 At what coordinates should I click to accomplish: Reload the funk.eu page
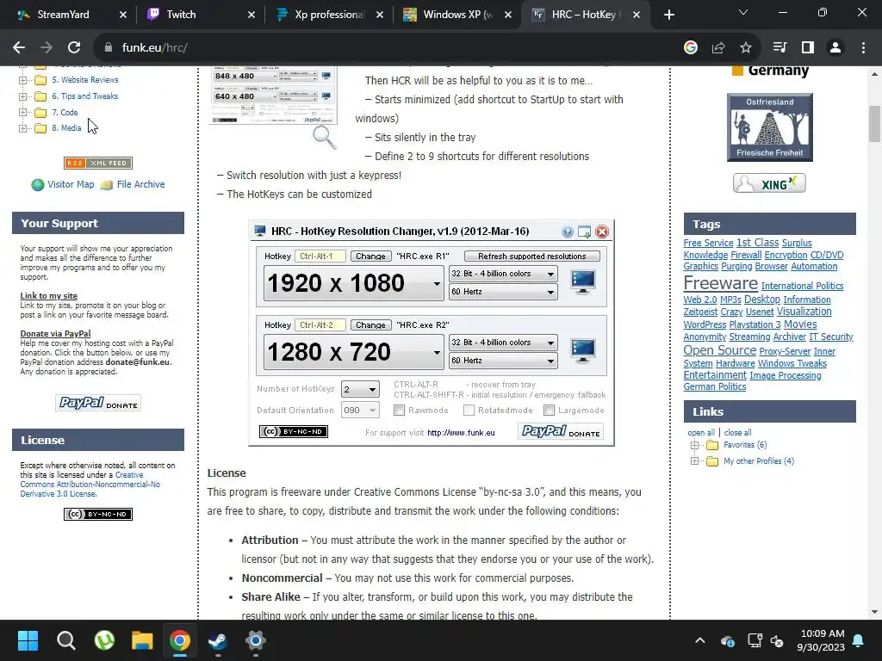pyautogui.click(x=74, y=48)
